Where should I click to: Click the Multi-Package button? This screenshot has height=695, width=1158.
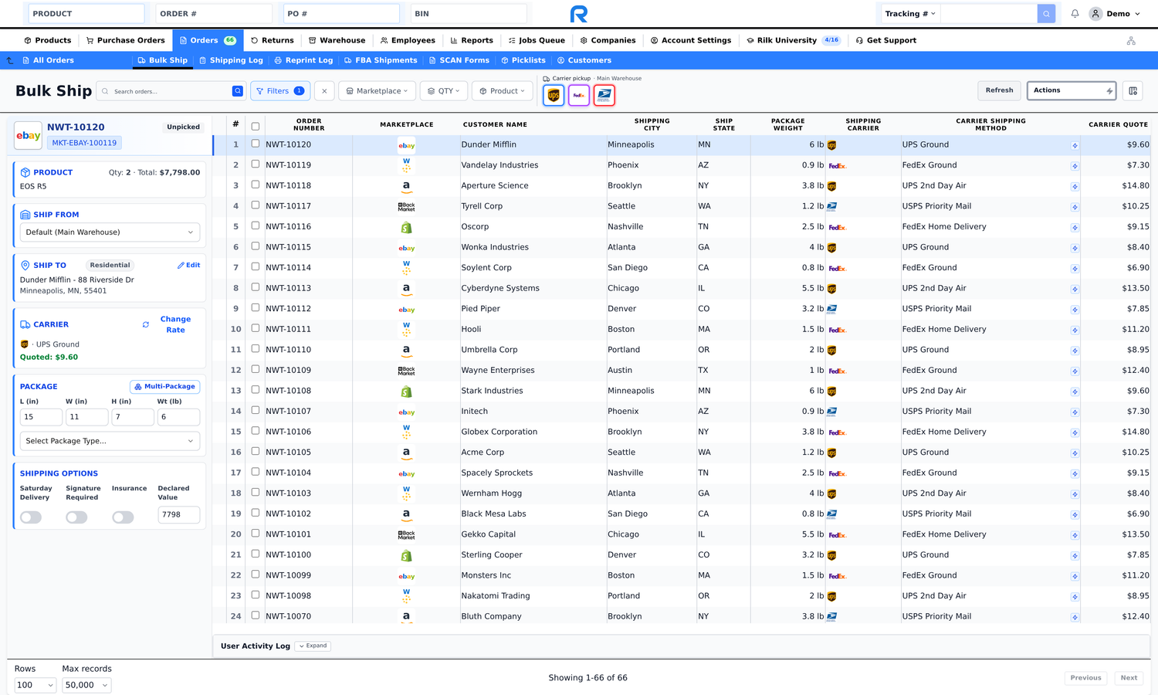(165, 386)
